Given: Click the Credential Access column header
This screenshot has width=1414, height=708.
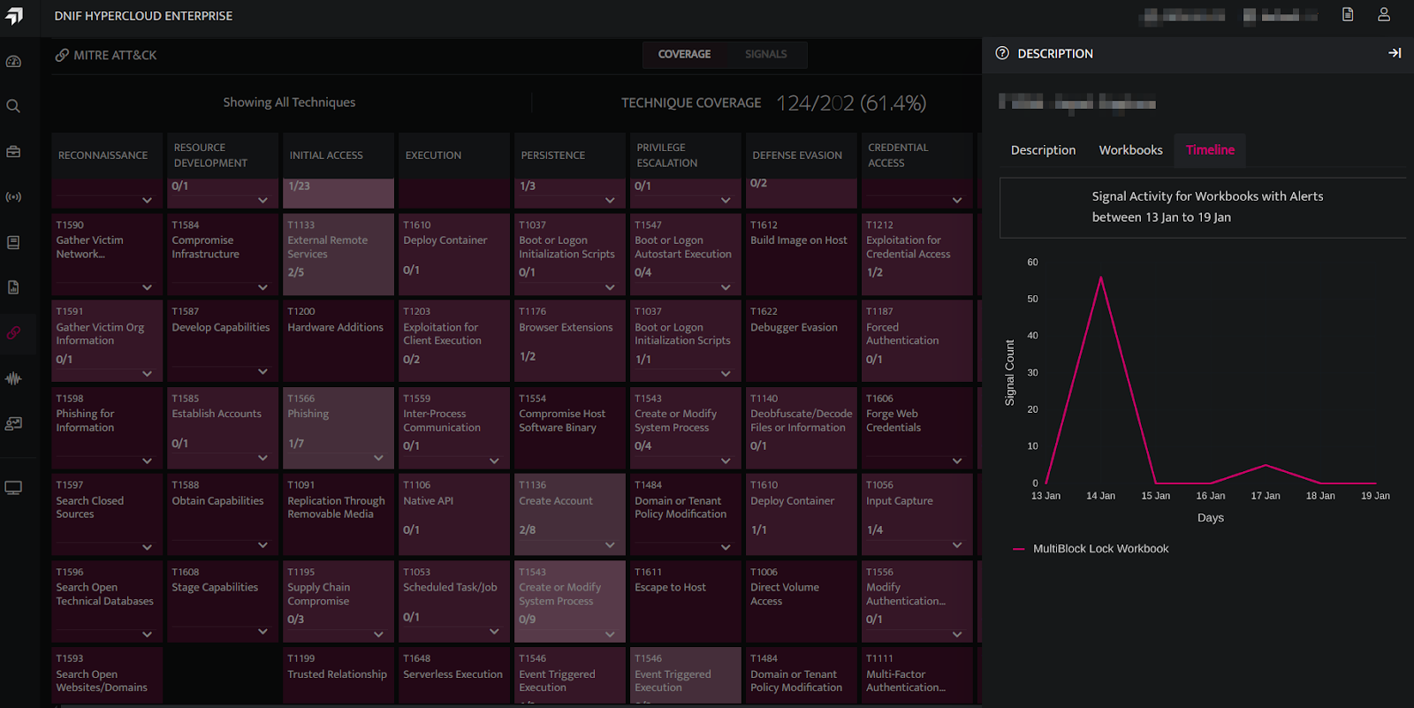Looking at the screenshot, I should coord(916,156).
